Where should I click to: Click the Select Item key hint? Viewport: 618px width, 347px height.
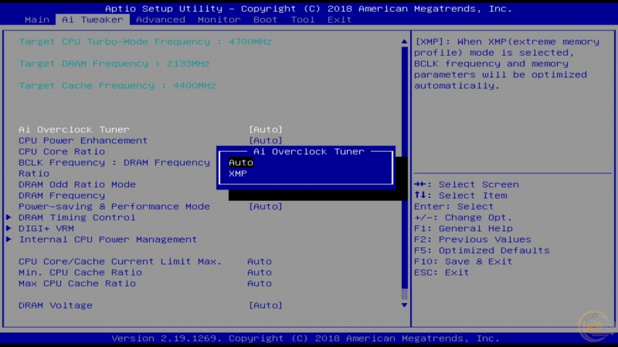pos(461,195)
